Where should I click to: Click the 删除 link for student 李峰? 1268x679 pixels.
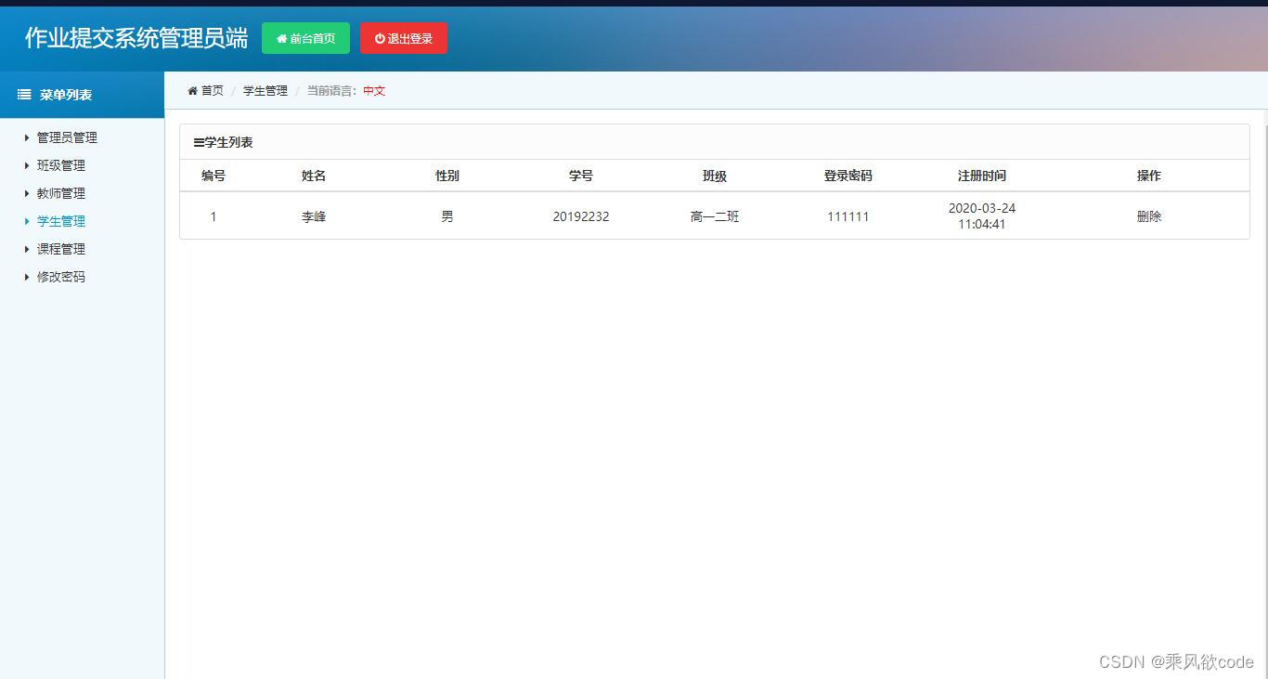(1148, 215)
